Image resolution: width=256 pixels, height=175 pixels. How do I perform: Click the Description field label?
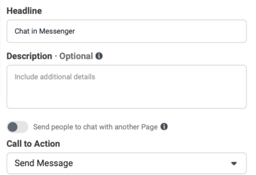click(x=29, y=56)
